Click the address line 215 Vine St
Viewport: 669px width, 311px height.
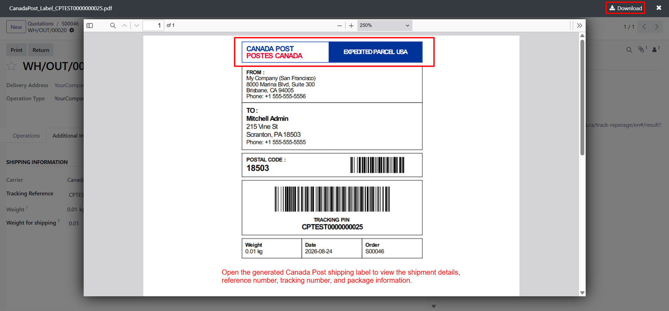click(262, 126)
